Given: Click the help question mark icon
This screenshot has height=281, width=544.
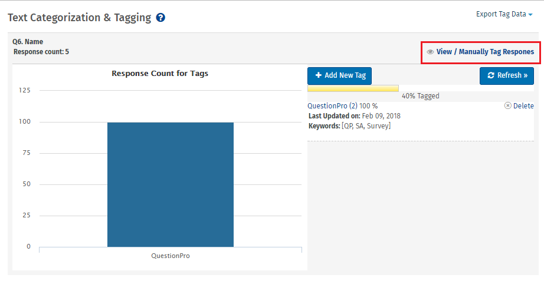Looking at the screenshot, I should tap(160, 18).
